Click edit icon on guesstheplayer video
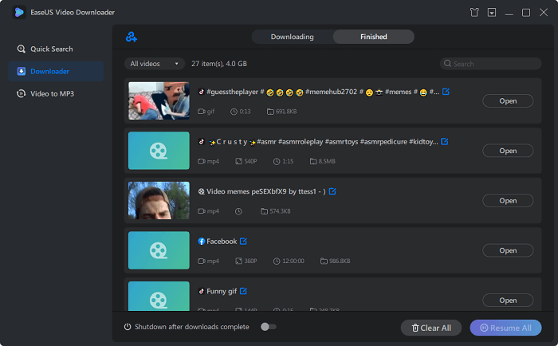558x346 pixels. coord(446,92)
